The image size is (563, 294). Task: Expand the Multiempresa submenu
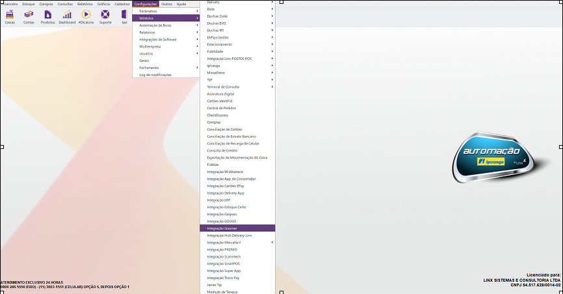(166, 46)
